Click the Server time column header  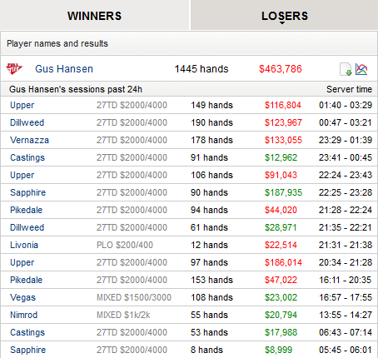[349, 89]
